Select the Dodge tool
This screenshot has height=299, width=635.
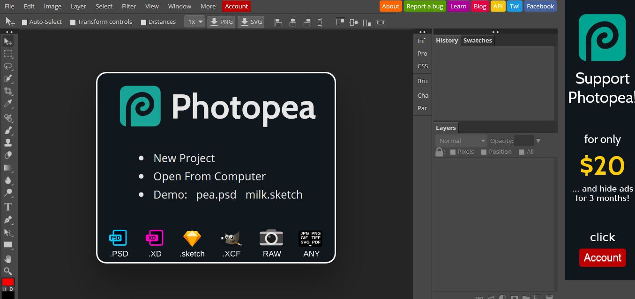(8, 192)
